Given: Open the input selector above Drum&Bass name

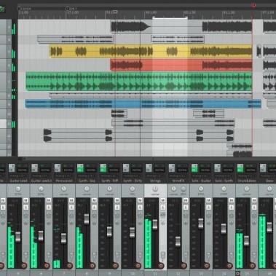Looking at the screenshot, I should [247, 176].
